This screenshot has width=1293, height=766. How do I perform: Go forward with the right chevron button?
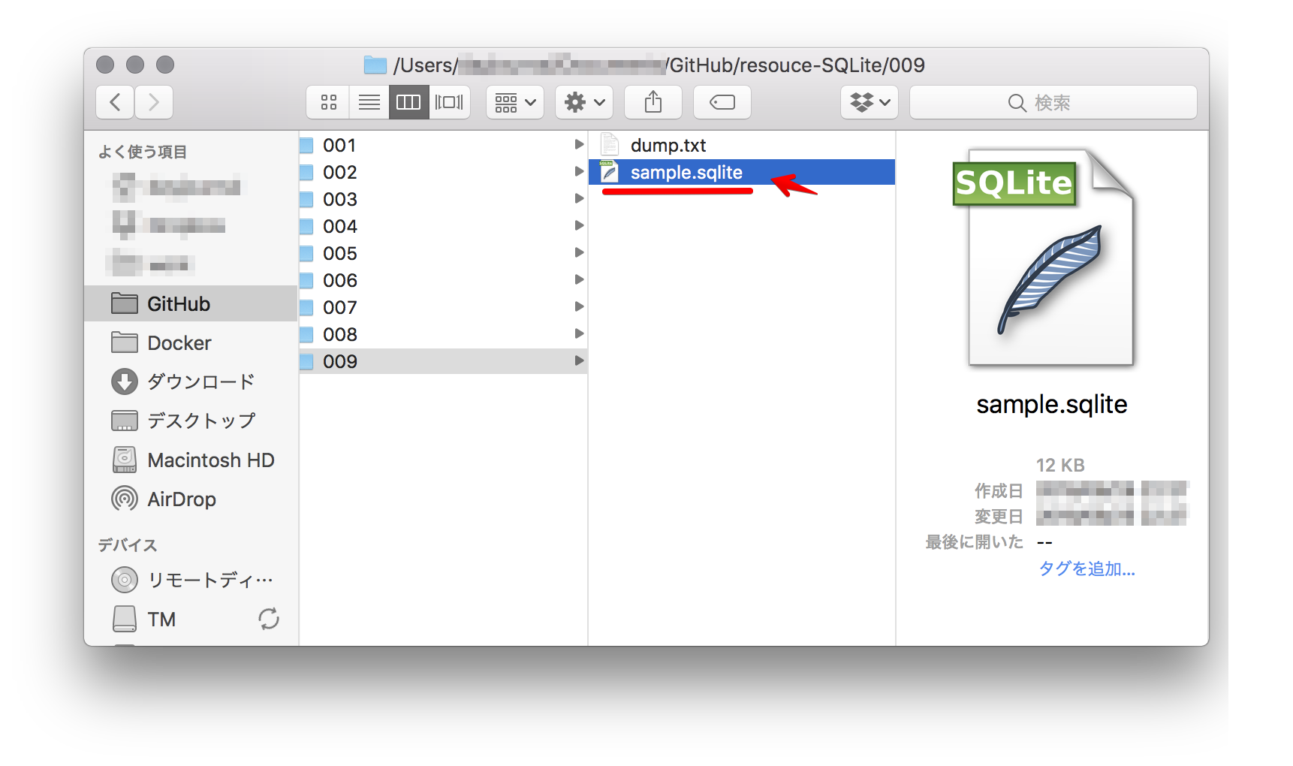click(154, 102)
